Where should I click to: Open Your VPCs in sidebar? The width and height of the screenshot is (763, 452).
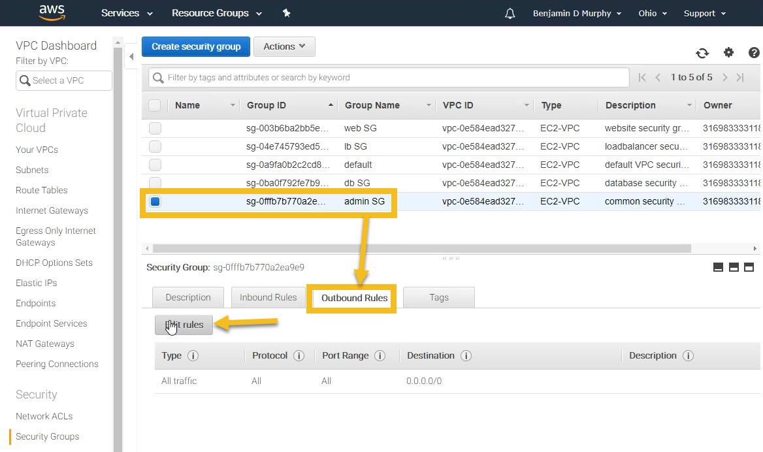click(37, 150)
